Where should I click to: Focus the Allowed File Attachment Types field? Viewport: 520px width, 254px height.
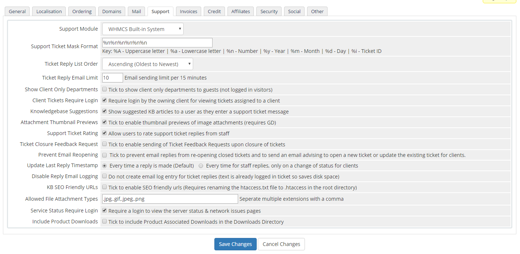coord(170,199)
